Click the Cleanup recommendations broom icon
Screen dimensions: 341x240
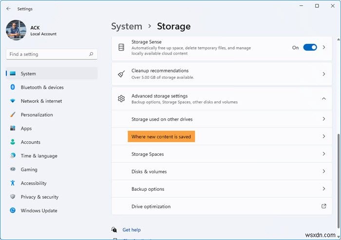tap(121, 74)
